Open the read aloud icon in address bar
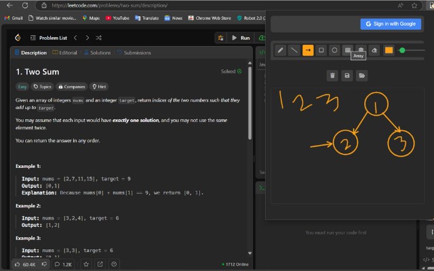This screenshot has height=271, width=434. pyautogui.click(x=400, y=5)
